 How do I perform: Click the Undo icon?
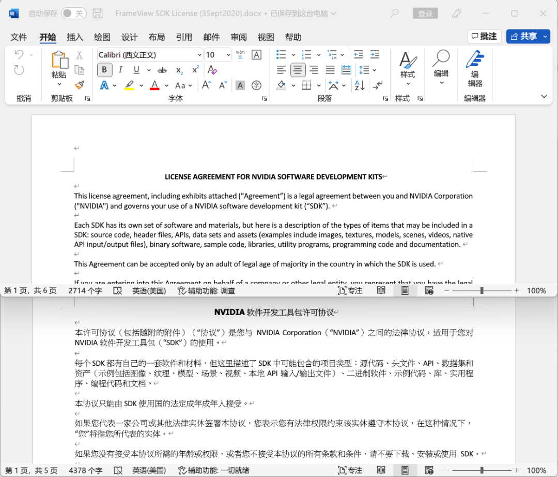tap(19, 54)
